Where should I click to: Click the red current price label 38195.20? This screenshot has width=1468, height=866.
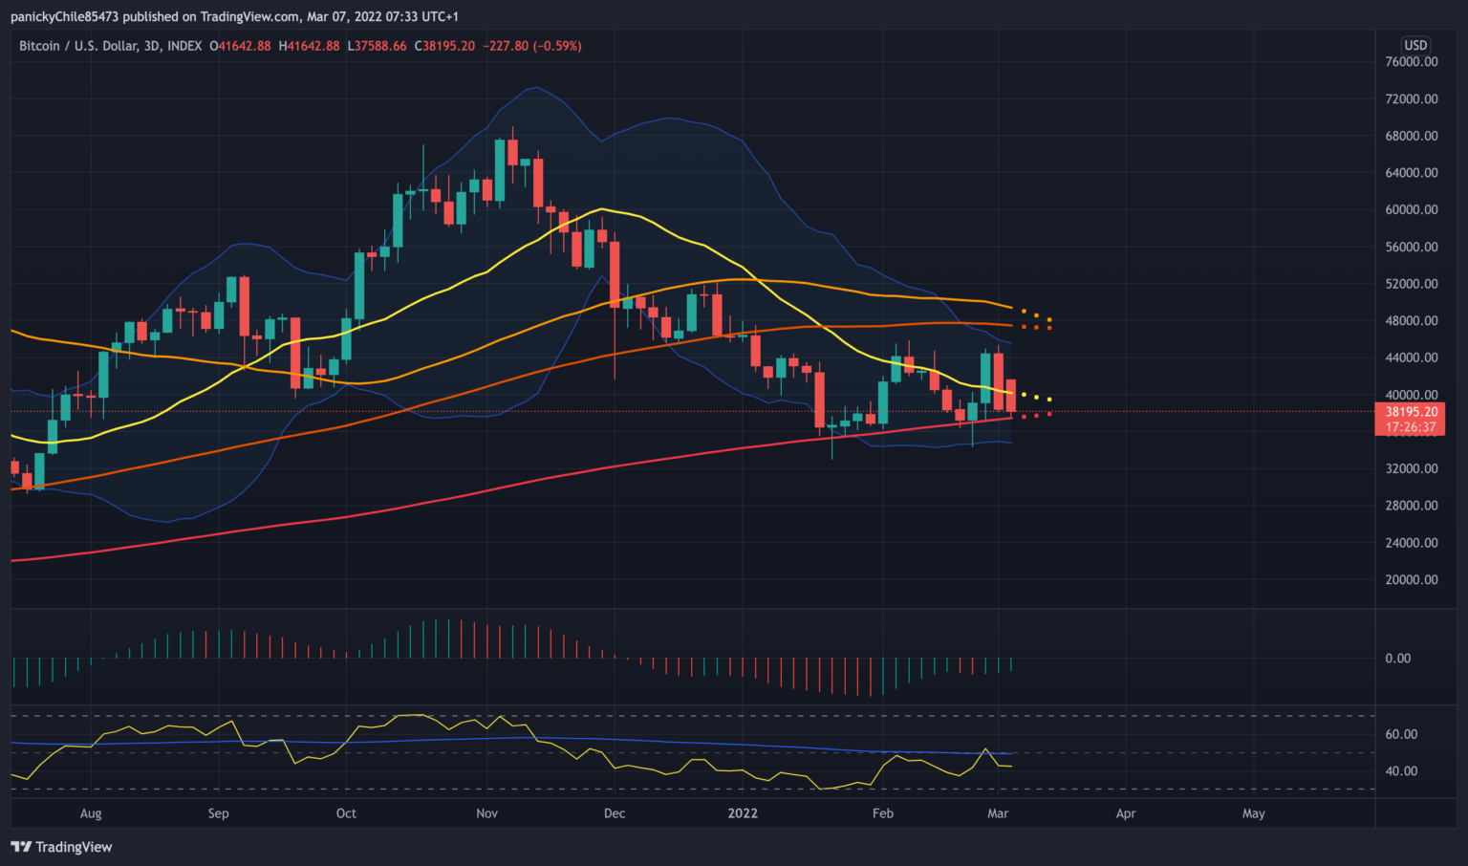pyautogui.click(x=1414, y=411)
